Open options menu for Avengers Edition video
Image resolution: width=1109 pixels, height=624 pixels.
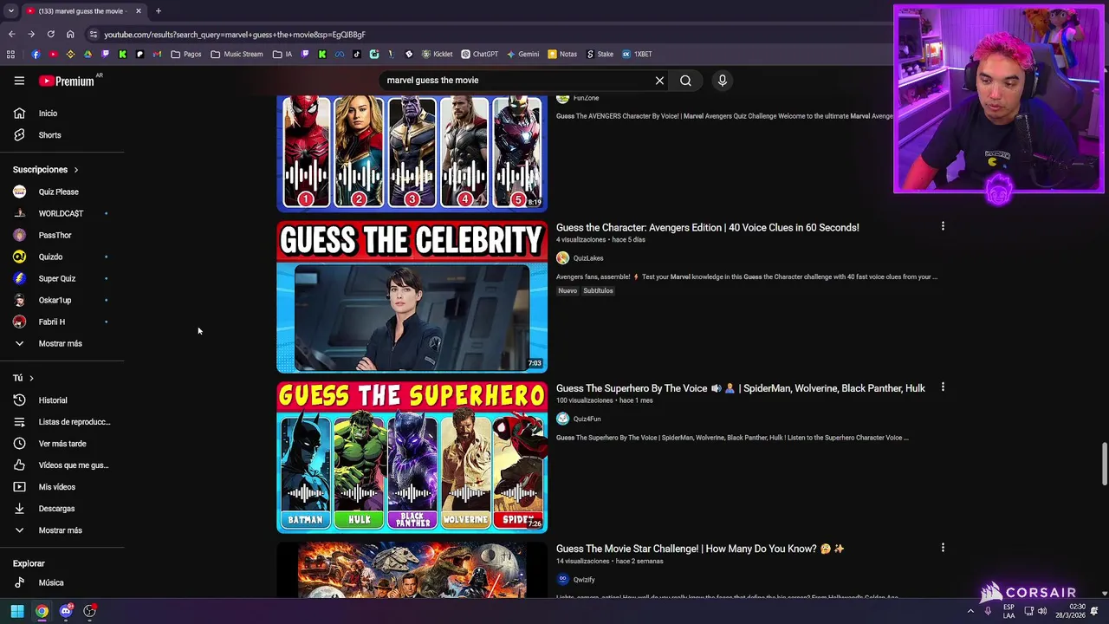943,226
